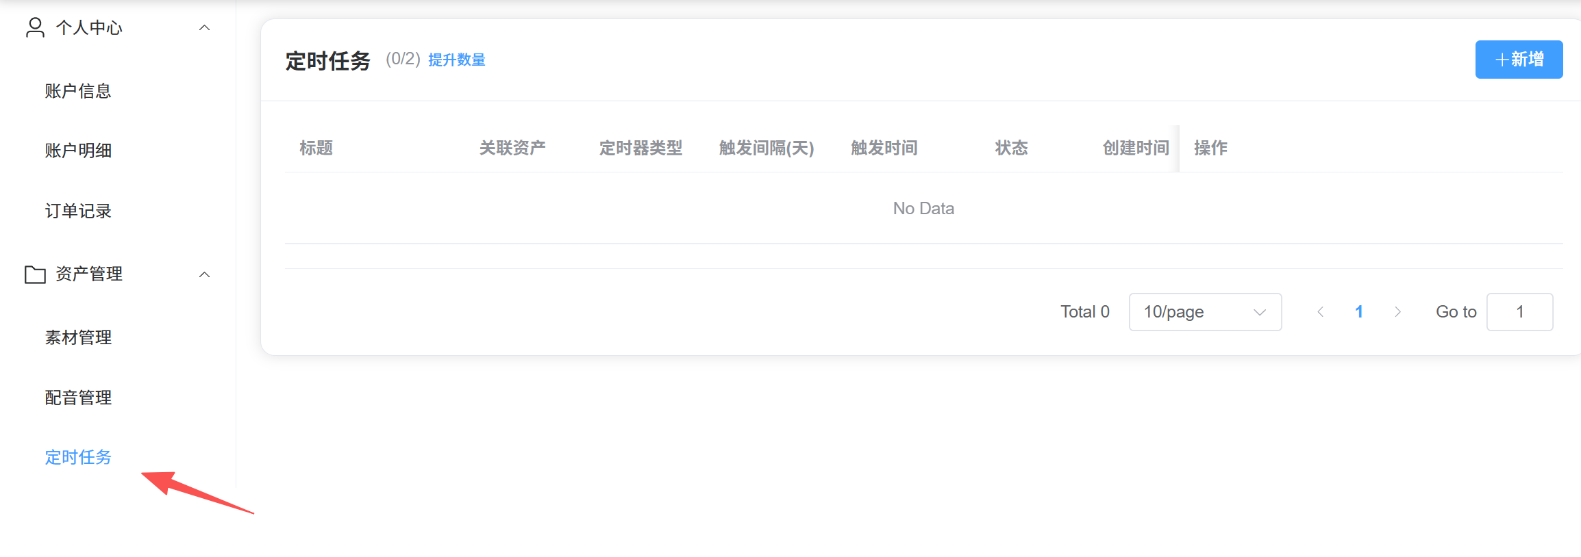Viewport: 1581px width, 557px height.
Task: Open 账户信息 in the sidebar
Action: [x=78, y=91]
